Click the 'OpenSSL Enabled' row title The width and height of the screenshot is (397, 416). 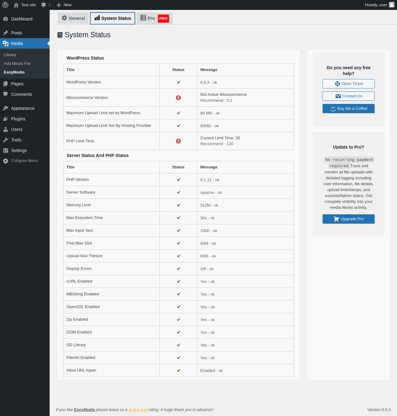(x=83, y=307)
